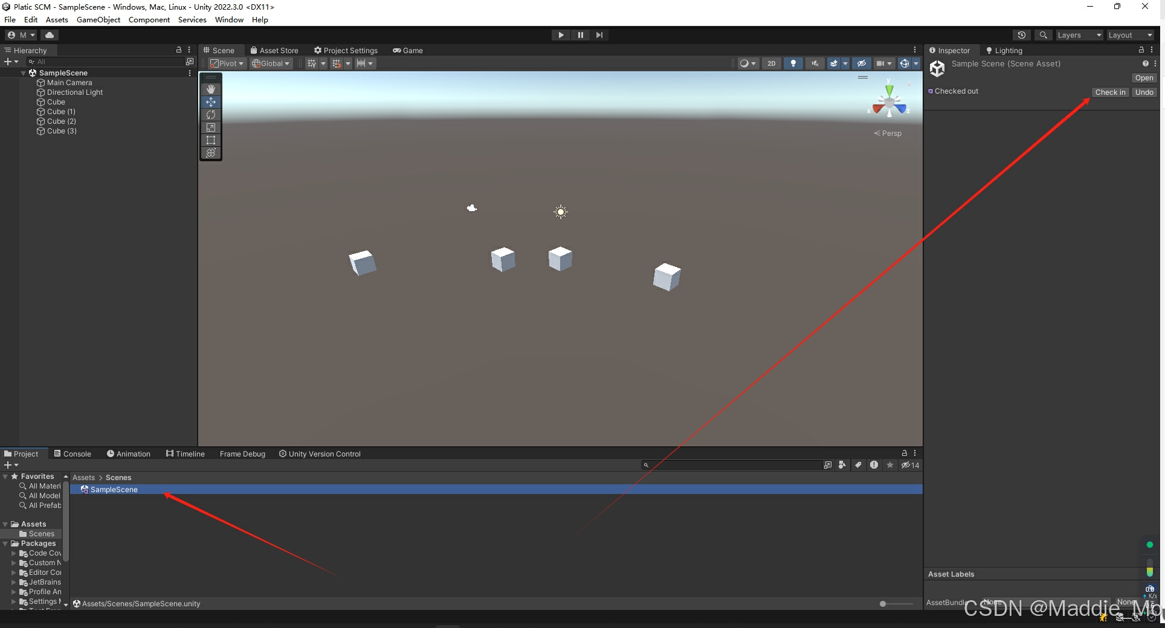Toggle hidden packages visibility count
Image resolution: width=1165 pixels, height=628 pixels.
click(x=910, y=465)
